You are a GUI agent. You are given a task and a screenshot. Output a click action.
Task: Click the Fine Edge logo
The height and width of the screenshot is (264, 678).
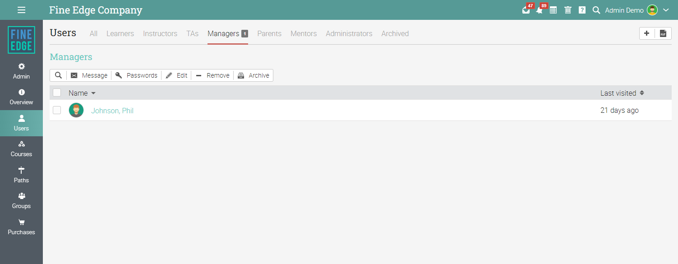[x=21, y=40]
